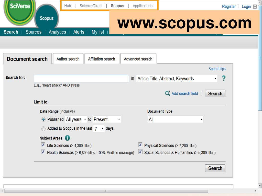The width and height of the screenshot is (262, 196).
Task: Click in the Search for text field
Action: [81, 79]
